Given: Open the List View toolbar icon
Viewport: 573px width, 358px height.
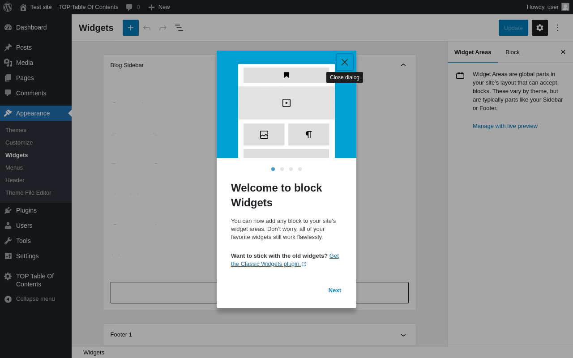Looking at the screenshot, I should (179, 28).
